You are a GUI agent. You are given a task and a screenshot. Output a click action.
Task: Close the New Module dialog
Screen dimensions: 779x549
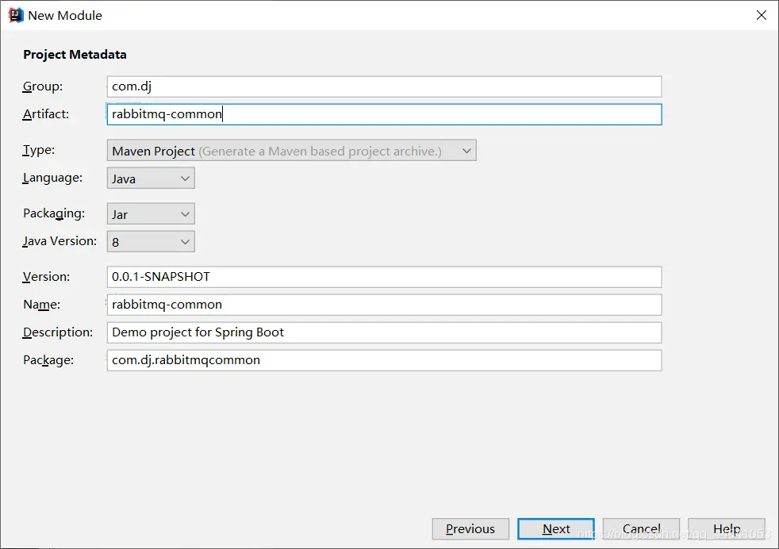761,15
